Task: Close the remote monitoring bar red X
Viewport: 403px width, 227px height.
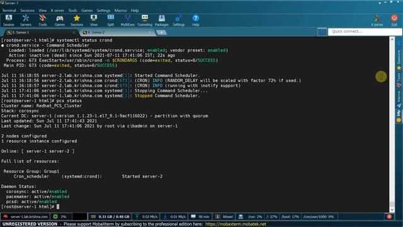Action: point(389,217)
